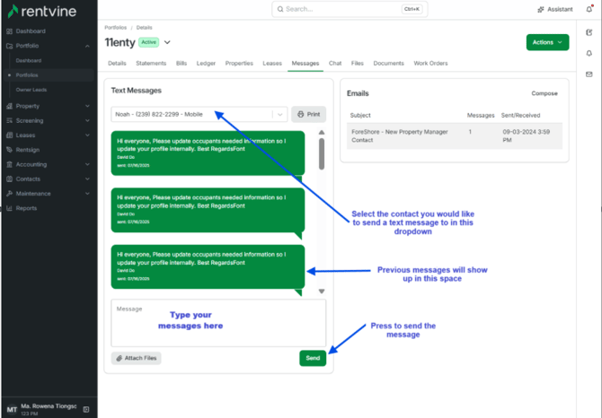Click the paperclip icon on Attach Files
This screenshot has height=418, width=602.
pyautogui.click(x=120, y=358)
